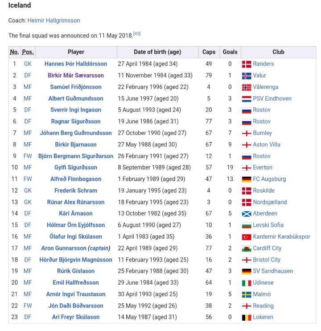Open citation reference 43
Viewport: 321px width, 331px height.
pos(137,33)
